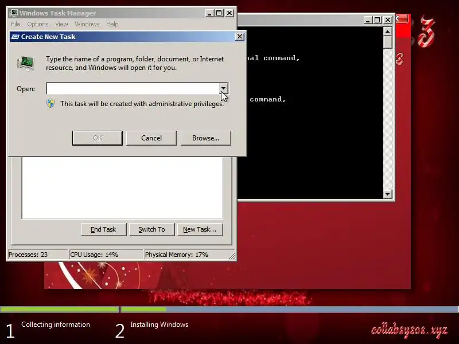This screenshot has width=459, height=344.
Task: Click the Browse... button
Action: pyautogui.click(x=206, y=138)
